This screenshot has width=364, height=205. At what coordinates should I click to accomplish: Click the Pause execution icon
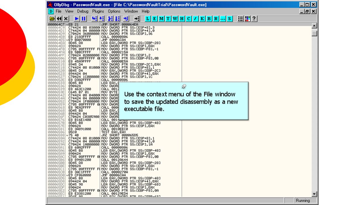point(84,19)
